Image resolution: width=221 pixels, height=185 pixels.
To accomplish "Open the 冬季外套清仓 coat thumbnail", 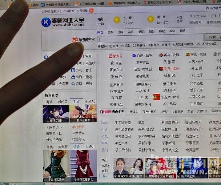I will pyautogui.click(x=56, y=166).
